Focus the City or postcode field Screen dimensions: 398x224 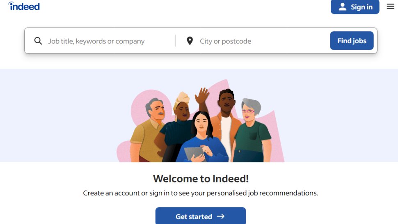(x=263, y=41)
